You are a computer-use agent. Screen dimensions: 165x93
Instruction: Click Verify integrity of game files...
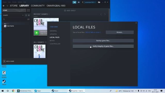[103, 46]
